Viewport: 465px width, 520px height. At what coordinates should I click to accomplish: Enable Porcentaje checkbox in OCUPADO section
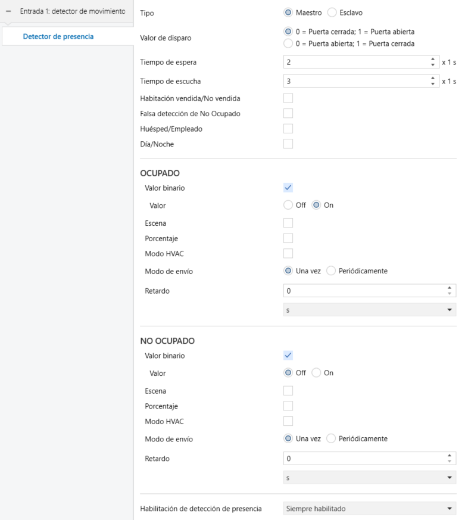pos(288,238)
